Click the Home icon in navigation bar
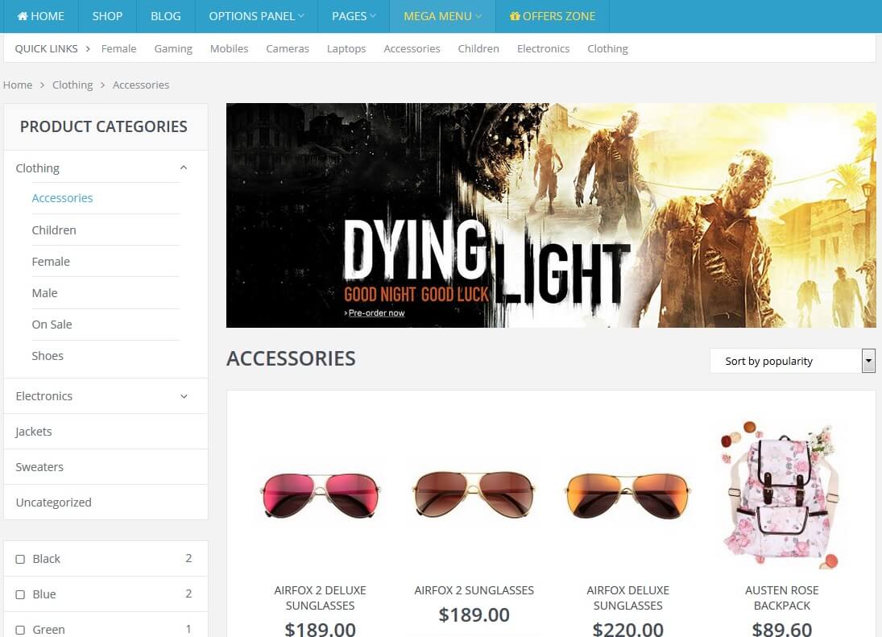 pyautogui.click(x=23, y=16)
